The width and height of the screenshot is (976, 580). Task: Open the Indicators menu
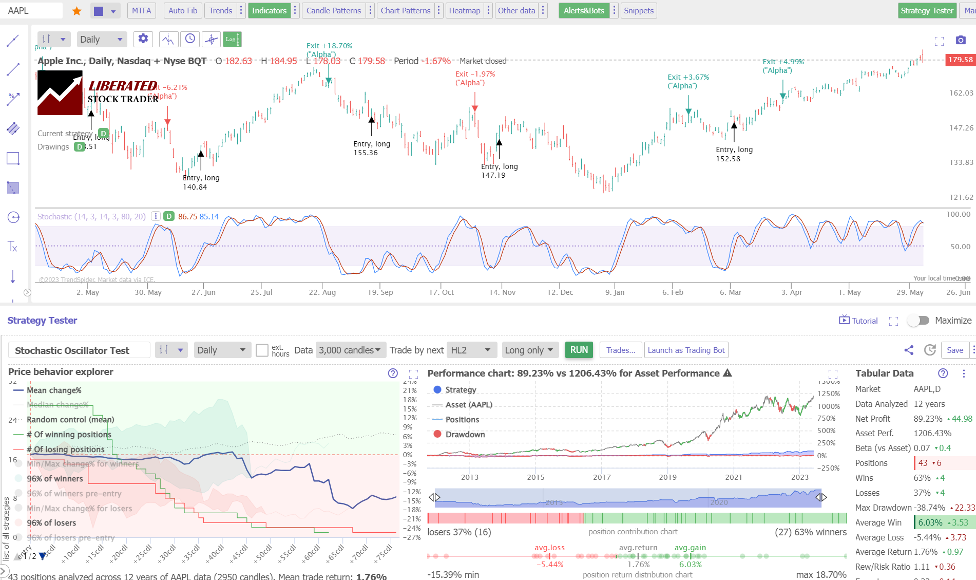tap(269, 10)
